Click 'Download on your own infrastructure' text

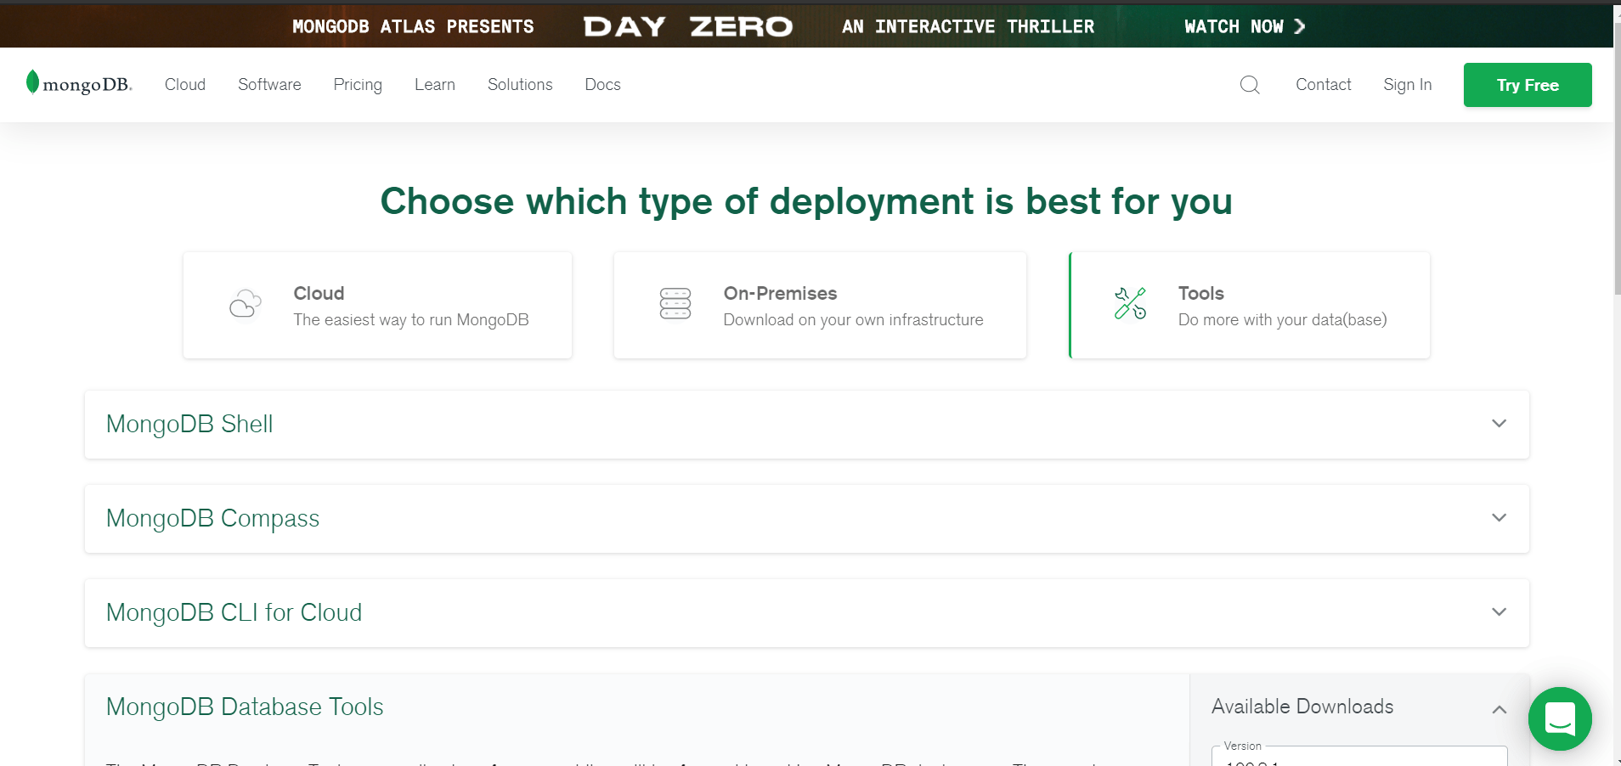tap(853, 320)
